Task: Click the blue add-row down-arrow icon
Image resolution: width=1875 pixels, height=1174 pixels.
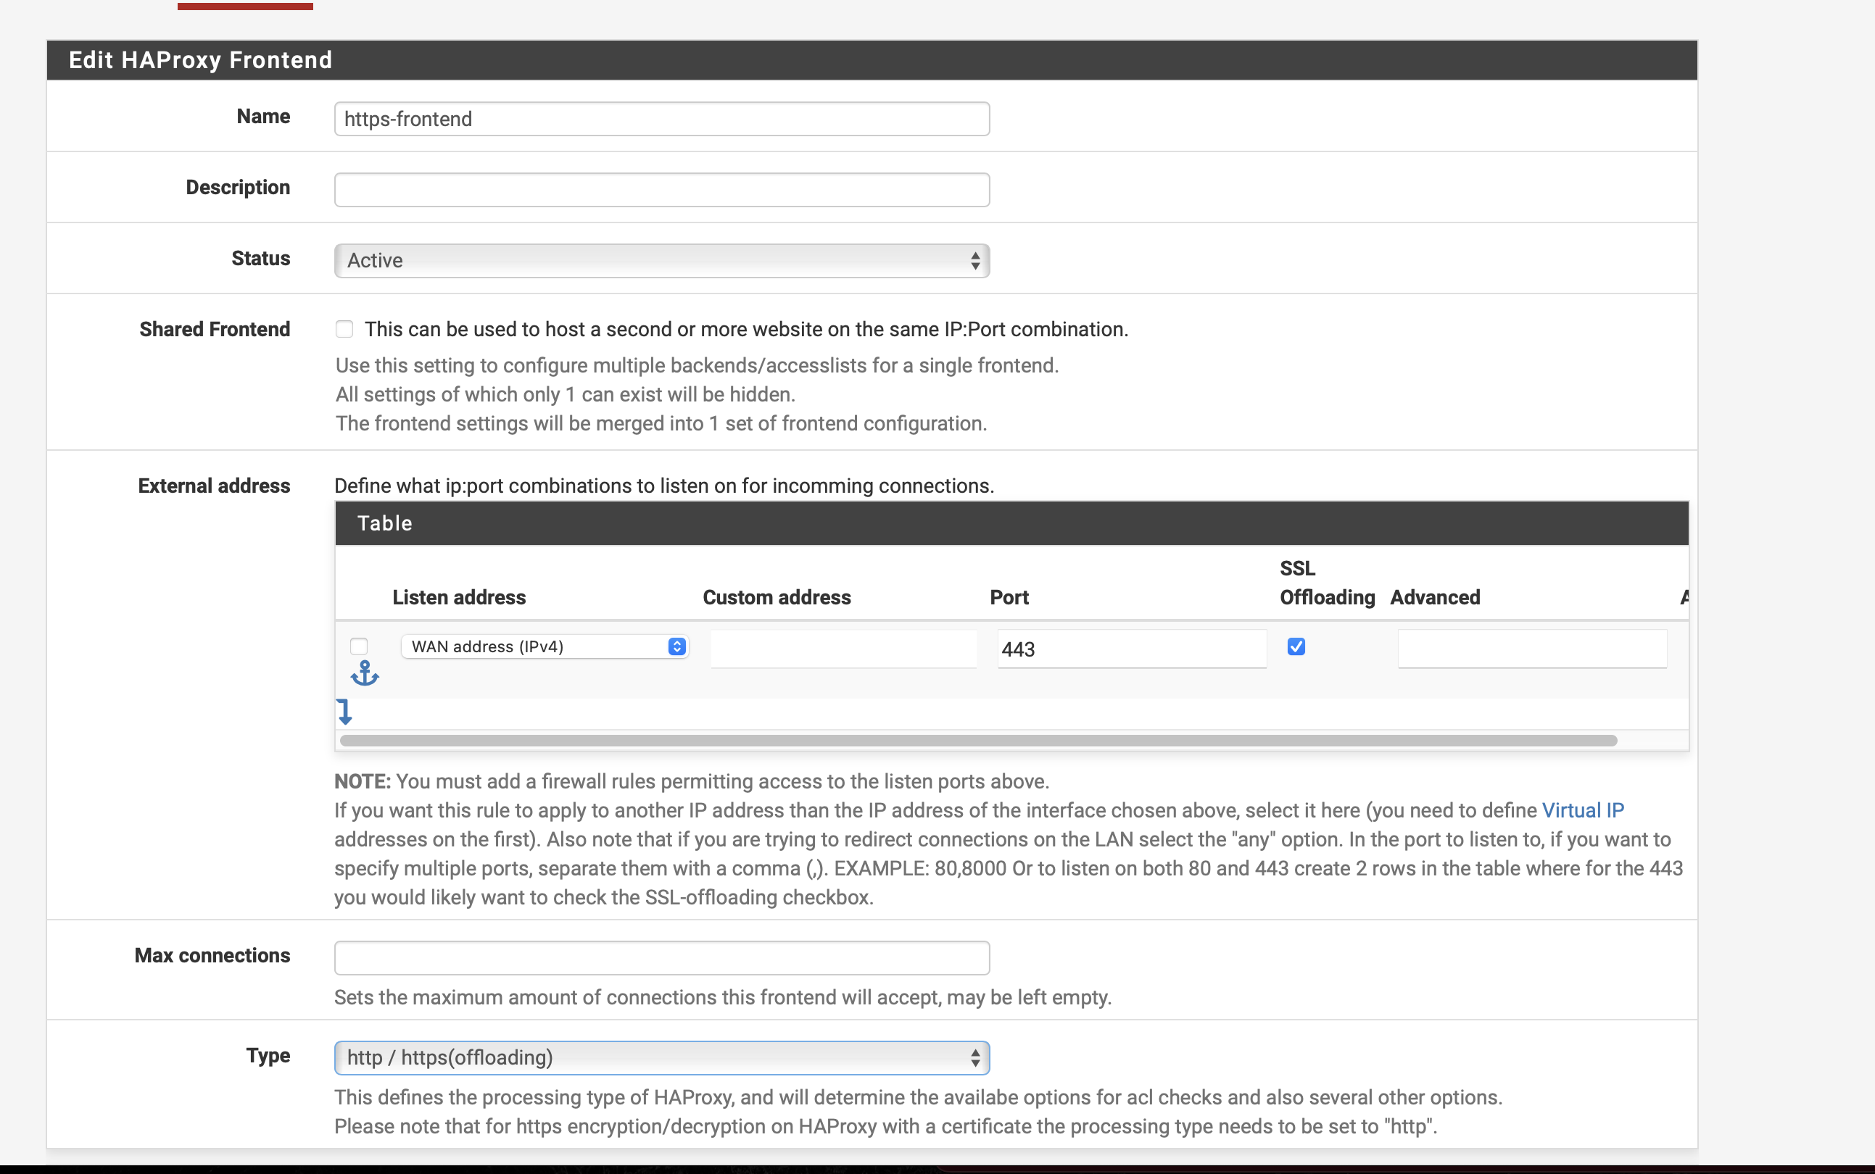Action: tap(345, 711)
